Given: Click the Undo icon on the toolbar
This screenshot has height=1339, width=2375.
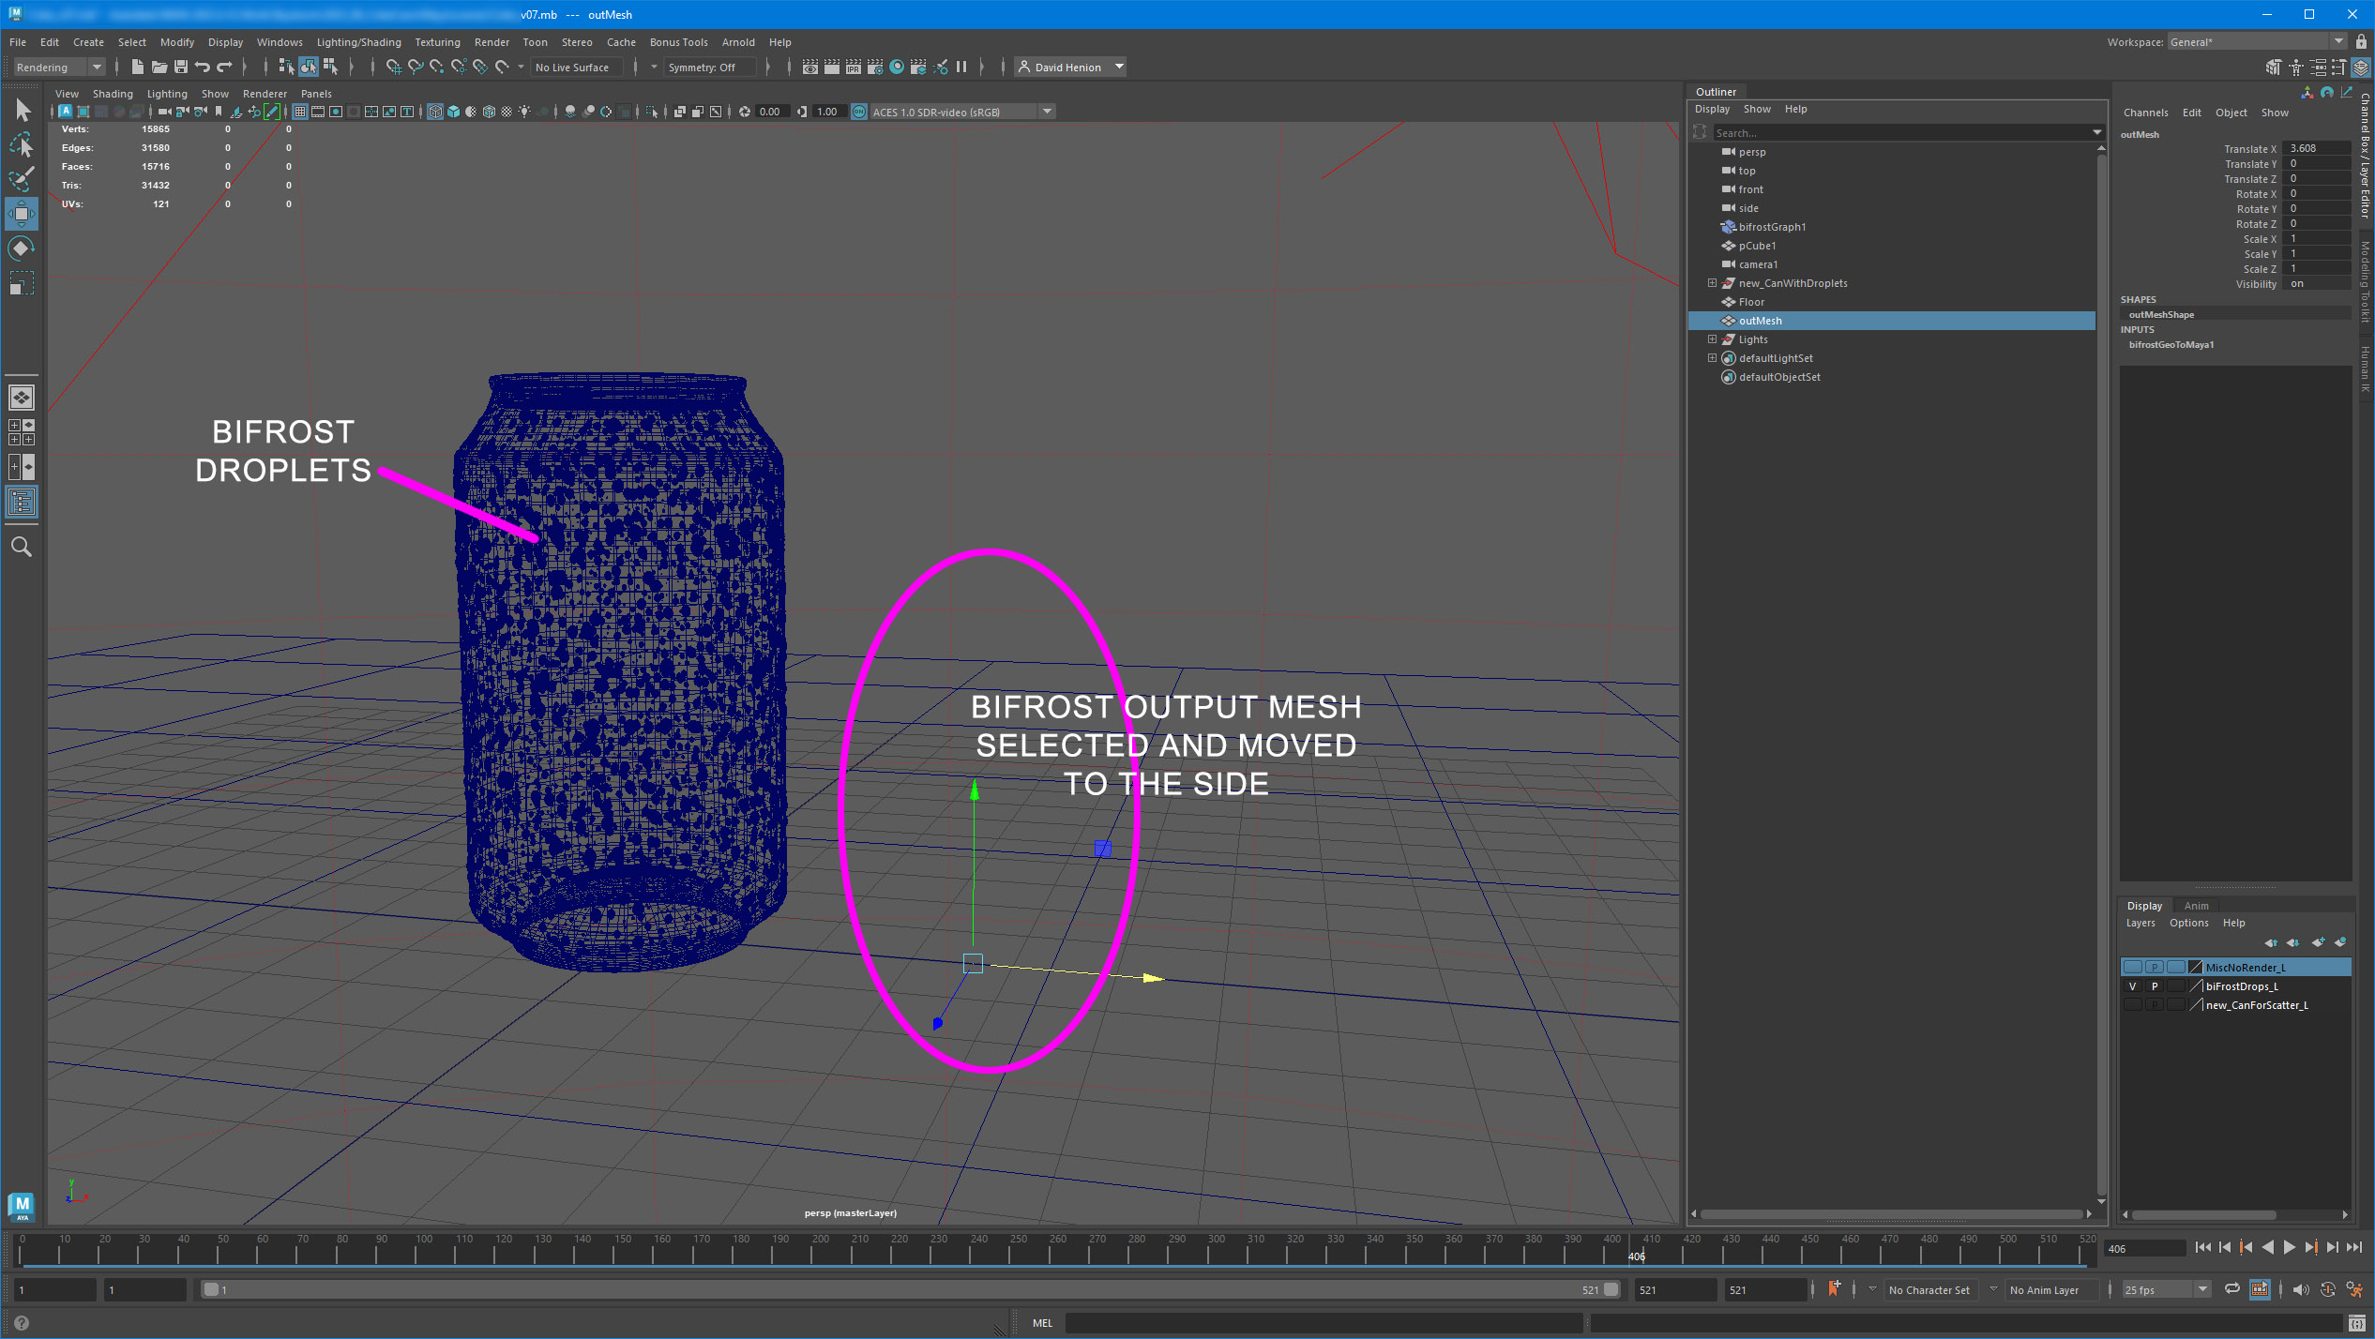Looking at the screenshot, I should click(x=203, y=68).
